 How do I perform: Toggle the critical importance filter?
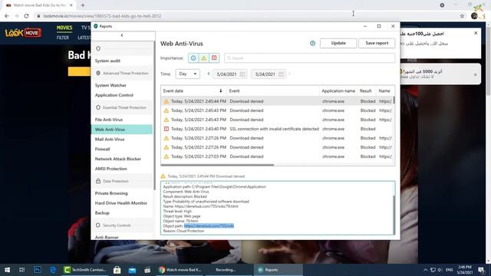pyautogui.click(x=214, y=58)
